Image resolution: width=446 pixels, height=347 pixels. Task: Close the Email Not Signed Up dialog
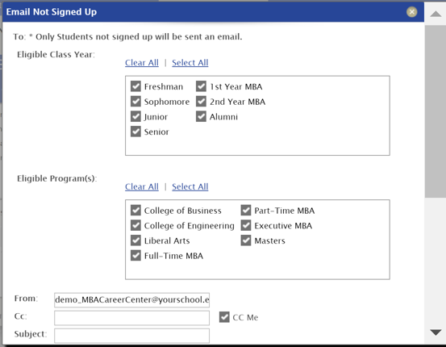(411, 12)
